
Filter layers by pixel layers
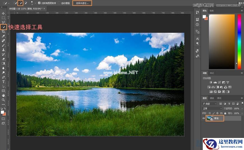pos(220,104)
